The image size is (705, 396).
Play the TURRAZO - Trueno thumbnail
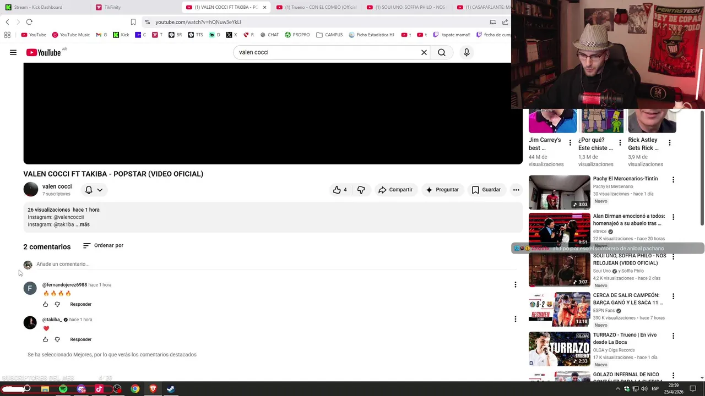coord(559,349)
